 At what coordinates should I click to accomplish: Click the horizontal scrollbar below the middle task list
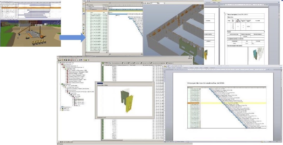coord(97,52)
